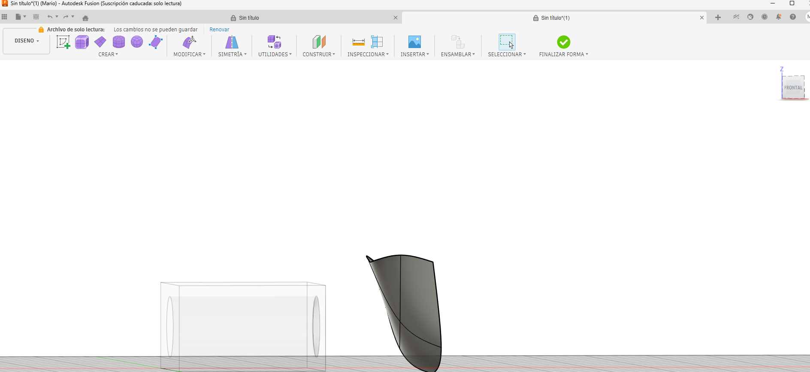
Task: Expand the INSPECCIONAR dropdown menu
Action: point(368,54)
